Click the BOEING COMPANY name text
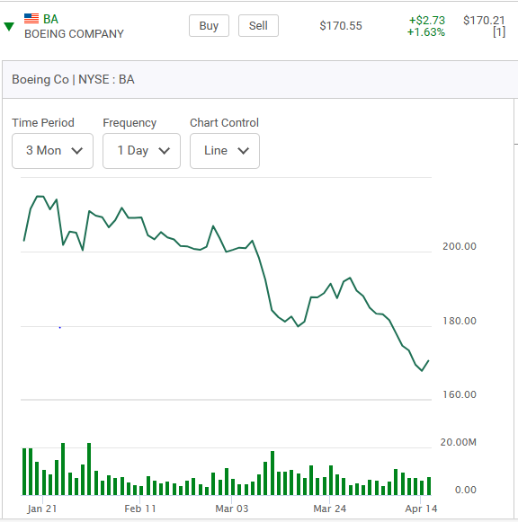This screenshot has height=522, width=518. pyautogui.click(x=74, y=34)
